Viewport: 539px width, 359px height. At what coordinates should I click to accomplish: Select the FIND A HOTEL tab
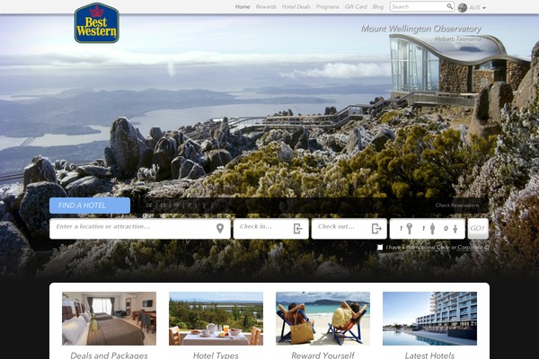[x=90, y=206]
